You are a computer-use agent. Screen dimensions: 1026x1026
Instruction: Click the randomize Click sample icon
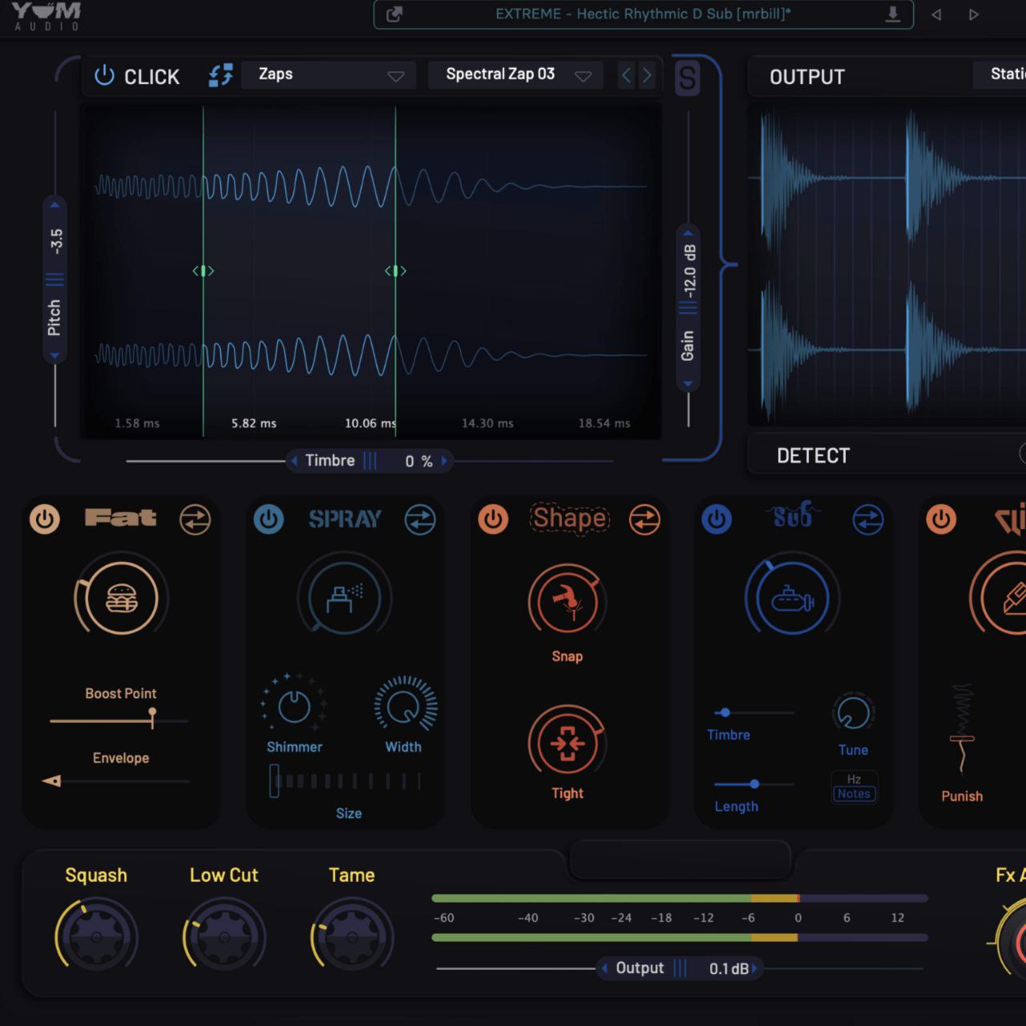(x=220, y=75)
